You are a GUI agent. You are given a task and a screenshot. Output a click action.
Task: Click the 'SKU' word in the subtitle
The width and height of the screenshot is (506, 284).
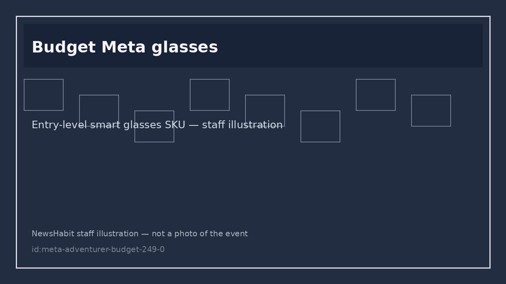click(x=175, y=125)
